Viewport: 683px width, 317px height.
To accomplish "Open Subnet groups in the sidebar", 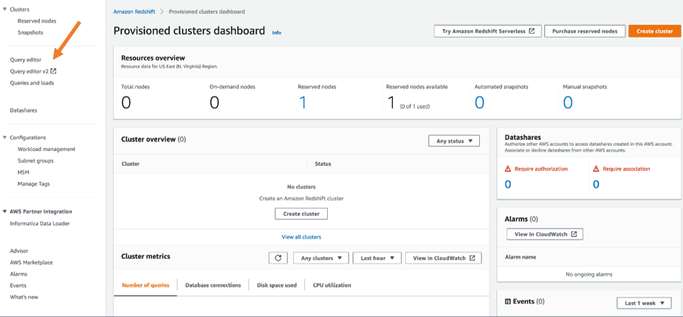I will click(35, 161).
